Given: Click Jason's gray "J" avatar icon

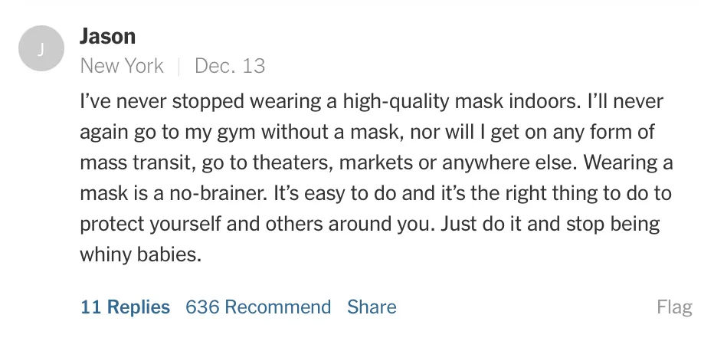Looking at the screenshot, I should 41,49.
